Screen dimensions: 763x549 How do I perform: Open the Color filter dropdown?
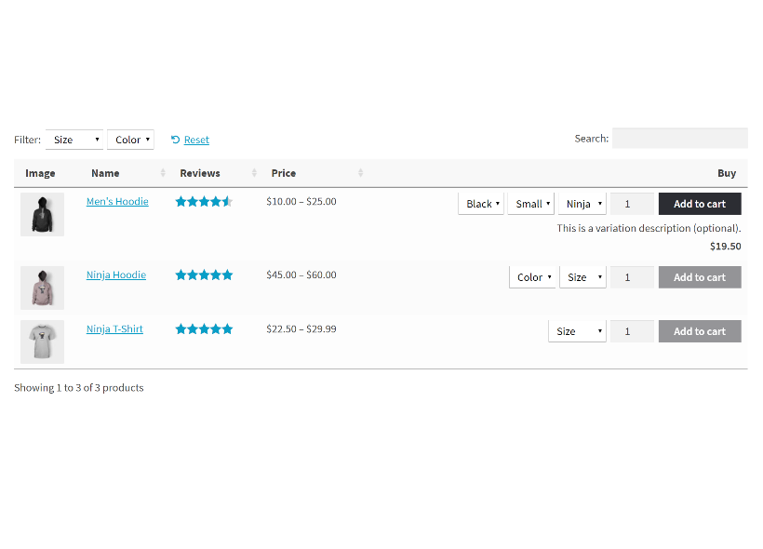tap(130, 140)
